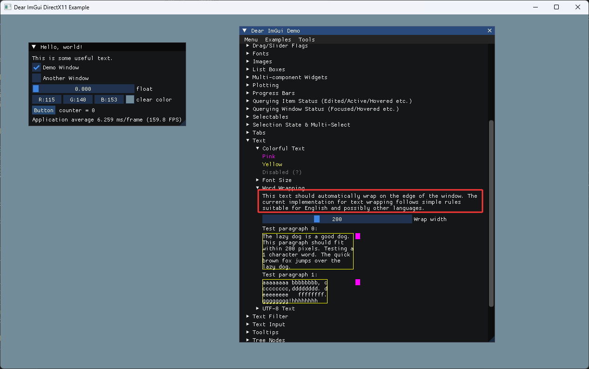The width and height of the screenshot is (589, 369).
Task: Disable the Demo Window checkbox
Action: click(36, 67)
